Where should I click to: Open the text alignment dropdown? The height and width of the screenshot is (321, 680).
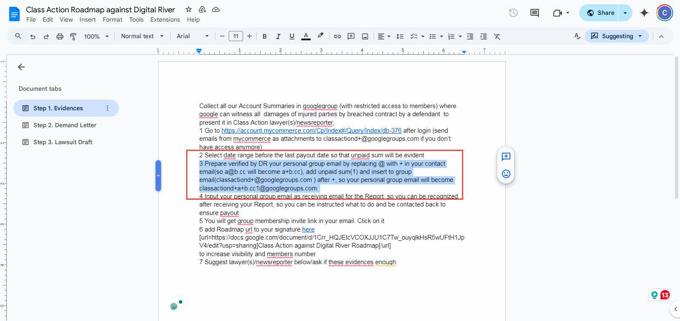coord(384,36)
